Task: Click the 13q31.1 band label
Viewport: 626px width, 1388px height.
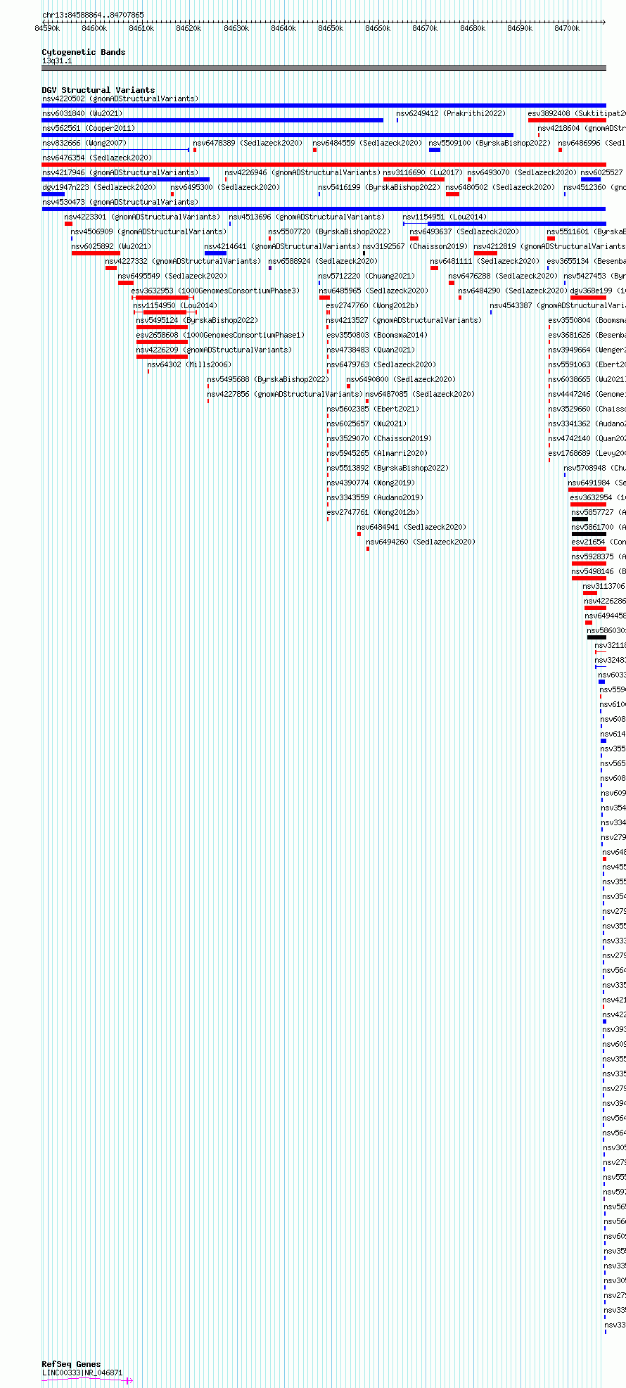Action: pyautogui.click(x=57, y=61)
